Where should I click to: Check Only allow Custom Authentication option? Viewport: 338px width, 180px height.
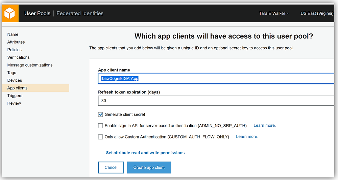tap(101, 137)
